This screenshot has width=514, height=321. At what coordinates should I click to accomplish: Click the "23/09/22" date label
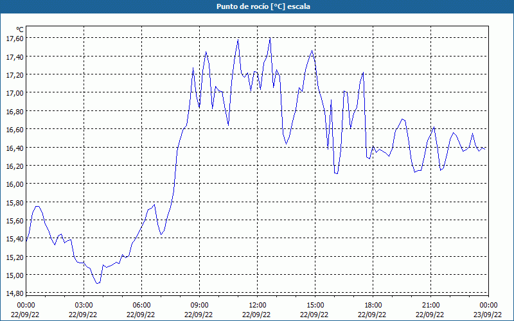click(488, 315)
